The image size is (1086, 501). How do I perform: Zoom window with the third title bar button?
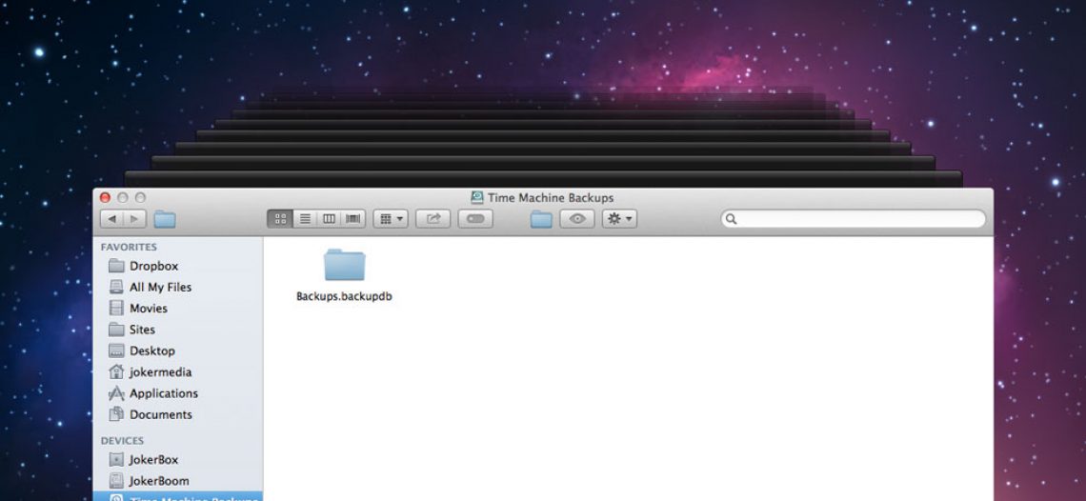pyautogui.click(x=140, y=197)
